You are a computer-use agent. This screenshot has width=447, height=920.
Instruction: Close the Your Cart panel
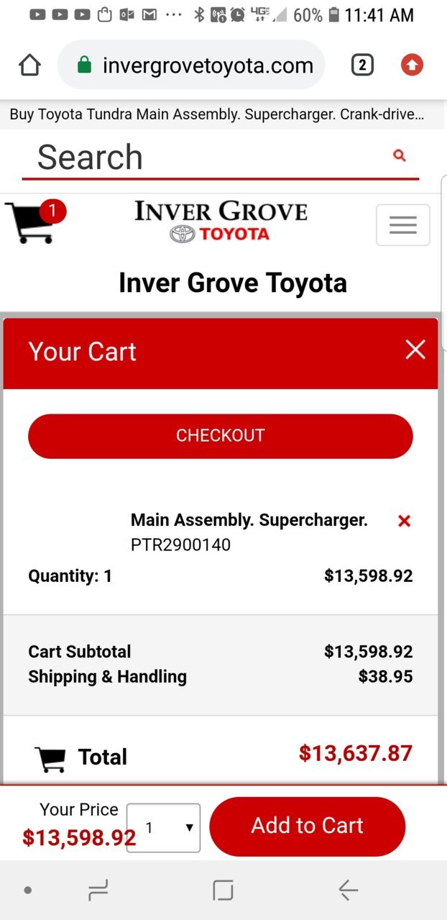coord(415,350)
